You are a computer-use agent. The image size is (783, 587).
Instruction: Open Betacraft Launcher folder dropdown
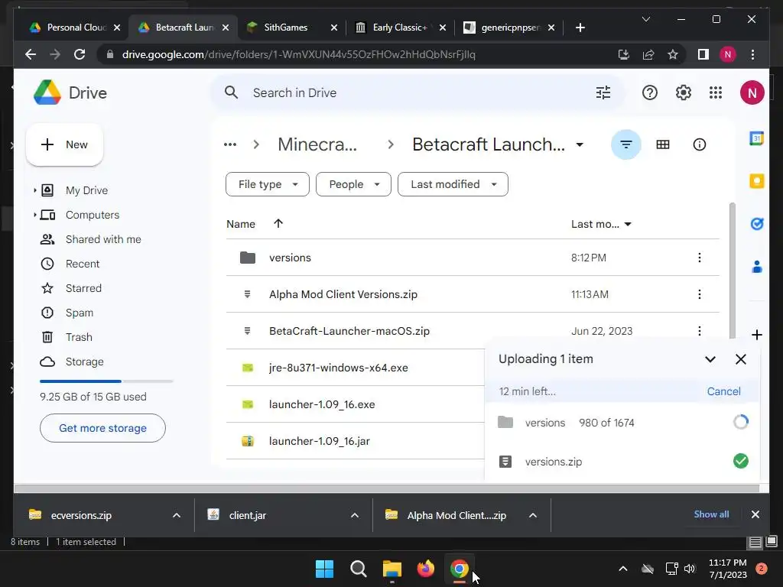[x=580, y=144]
